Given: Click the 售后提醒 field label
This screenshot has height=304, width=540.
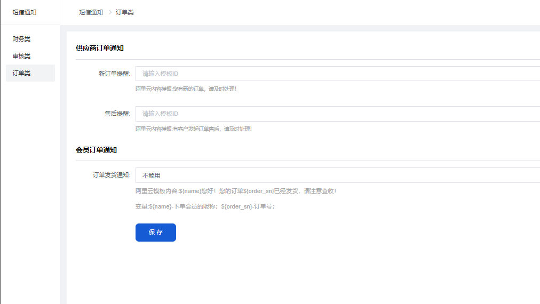Looking at the screenshot, I should (117, 114).
